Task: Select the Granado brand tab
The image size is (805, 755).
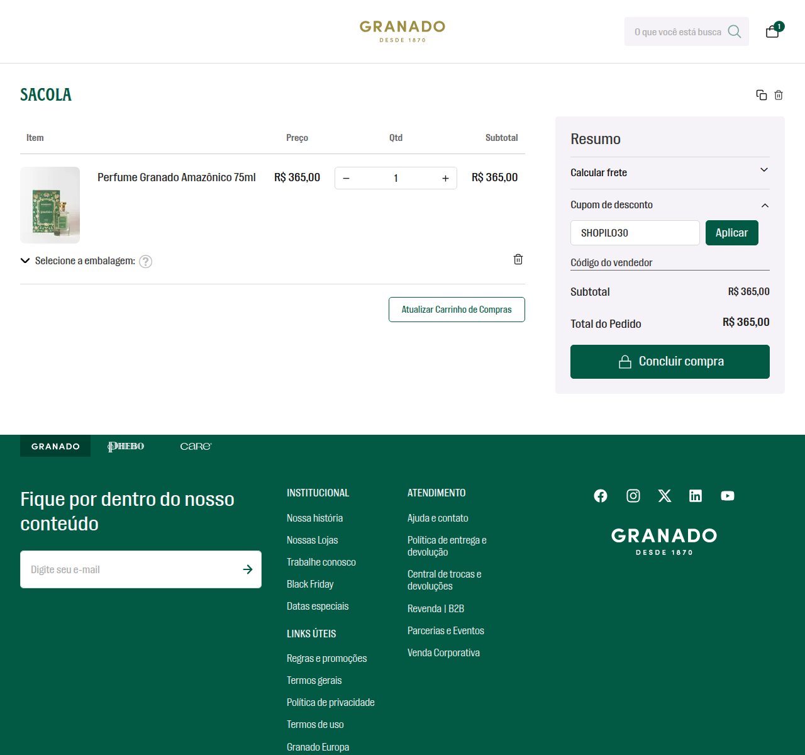Action: [55, 446]
